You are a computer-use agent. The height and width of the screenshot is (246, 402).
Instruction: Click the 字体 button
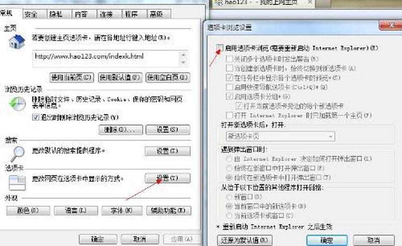click(122, 211)
